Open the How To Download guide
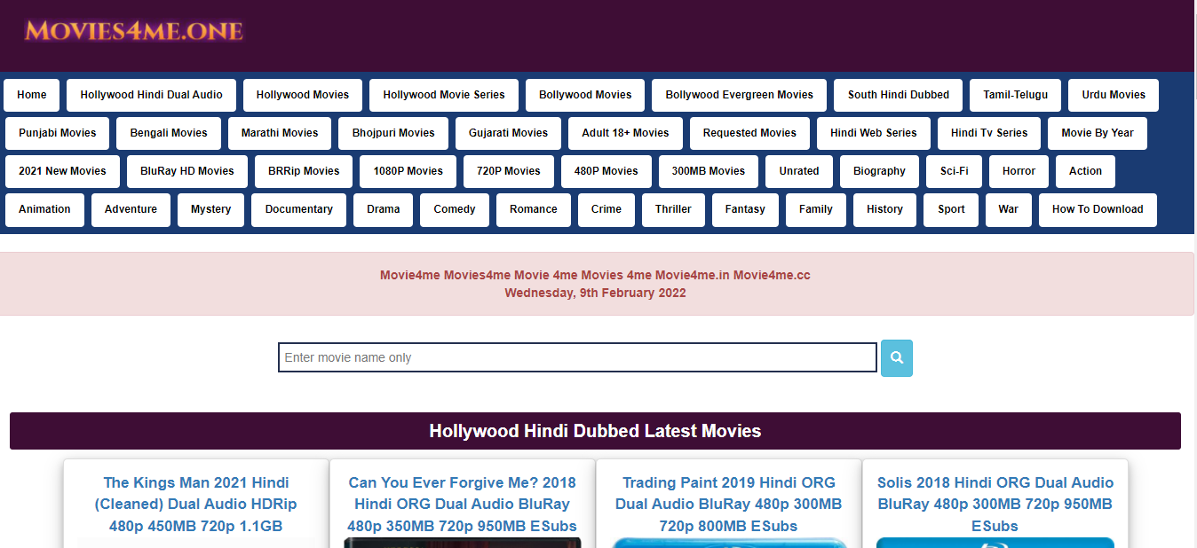Screen dimensions: 1197x548 (1098, 209)
